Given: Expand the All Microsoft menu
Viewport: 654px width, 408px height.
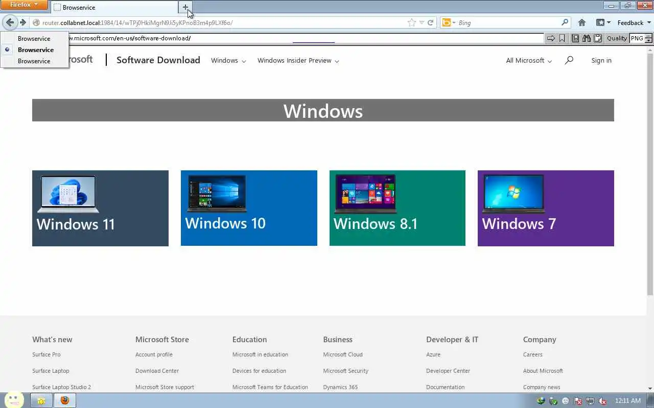Looking at the screenshot, I should pyautogui.click(x=529, y=60).
